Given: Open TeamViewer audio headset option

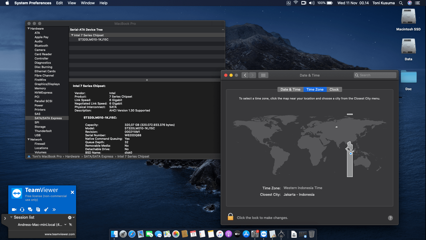Looking at the screenshot, I should tap(22, 210).
